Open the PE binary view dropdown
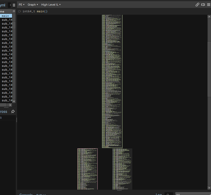The height and width of the screenshot is (195, 211). click(x=22, y=5)
